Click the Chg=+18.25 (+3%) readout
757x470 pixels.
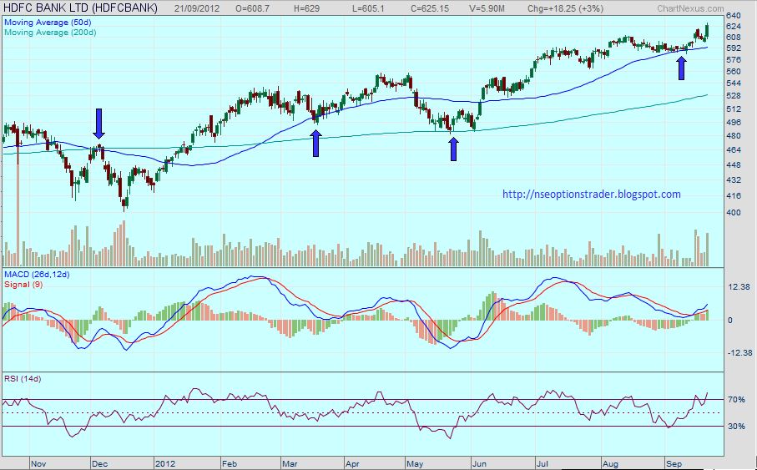coord(565,8)
